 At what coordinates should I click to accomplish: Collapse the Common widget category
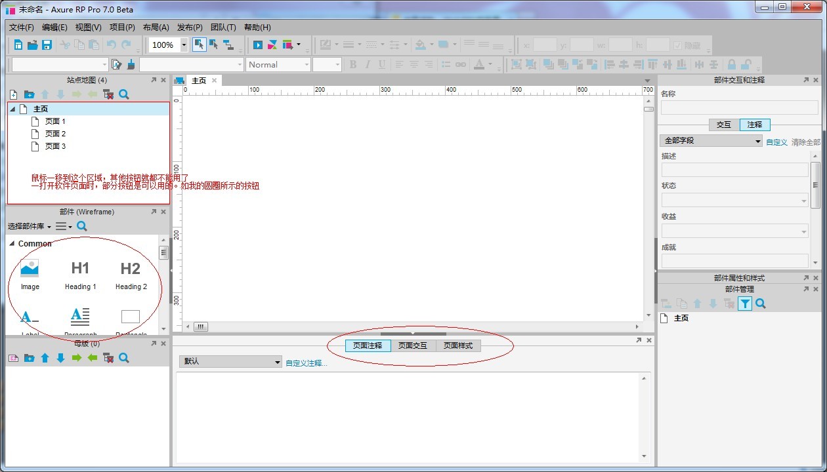[12, 244]
